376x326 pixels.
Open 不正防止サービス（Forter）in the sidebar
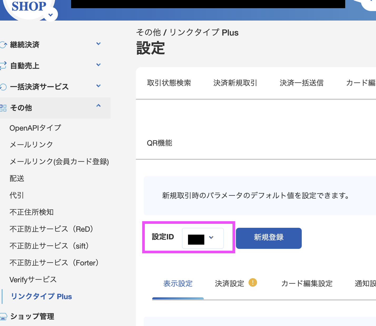coord(54,263)
